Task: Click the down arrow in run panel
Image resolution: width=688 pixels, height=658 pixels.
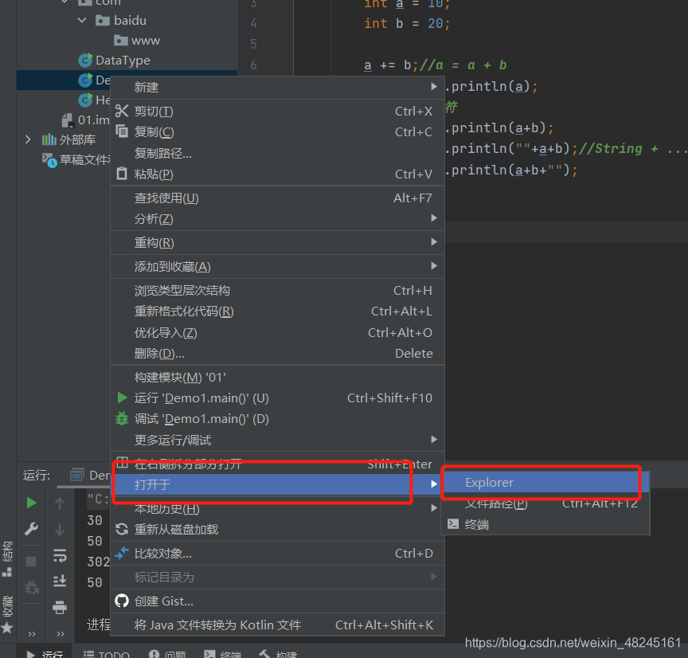Action: click(60, 530)
